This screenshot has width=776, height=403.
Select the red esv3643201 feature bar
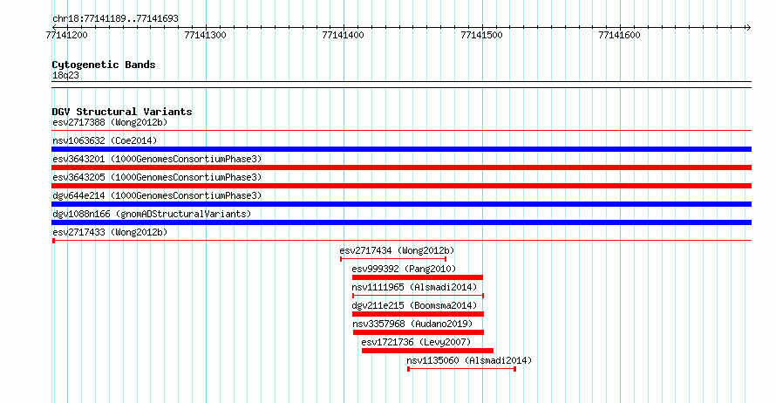pos(401,167)
